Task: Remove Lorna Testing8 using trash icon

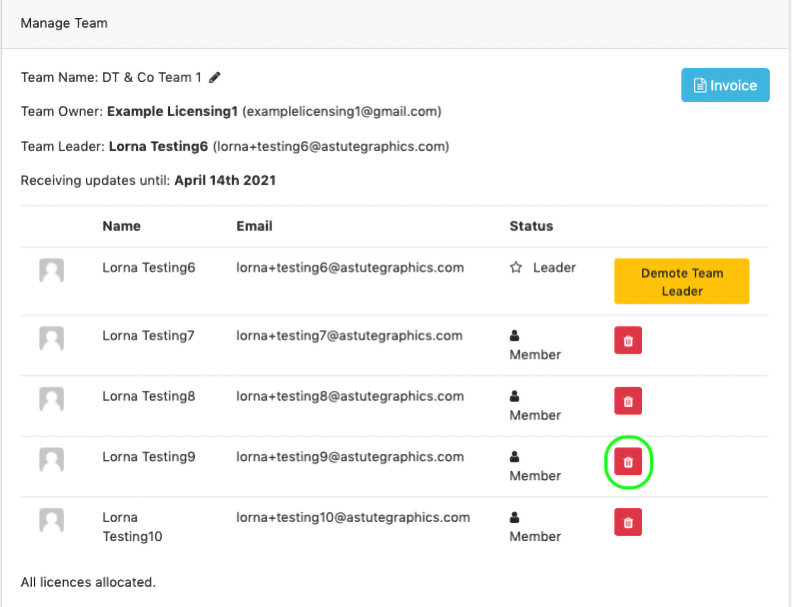Action: [628, 401]
